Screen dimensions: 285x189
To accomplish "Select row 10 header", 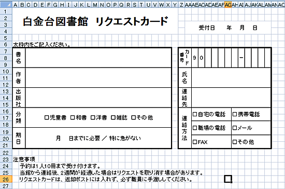I will click(6, 71).
